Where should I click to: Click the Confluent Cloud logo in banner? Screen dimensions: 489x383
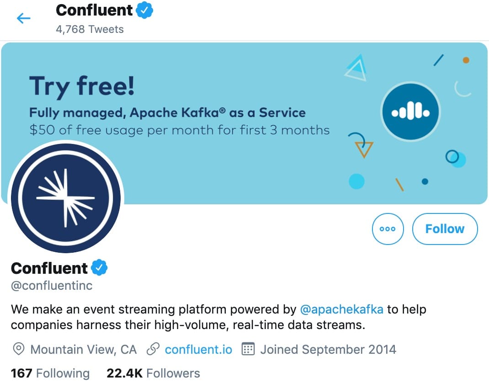[x=410, y=112]
